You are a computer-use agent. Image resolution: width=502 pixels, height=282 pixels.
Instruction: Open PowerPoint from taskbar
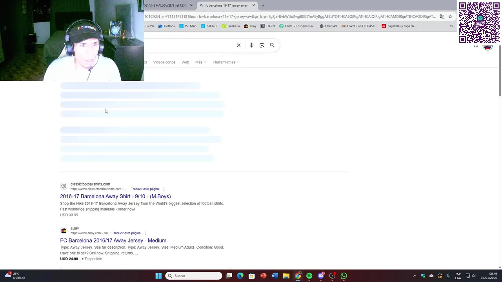tap(263, 276)
